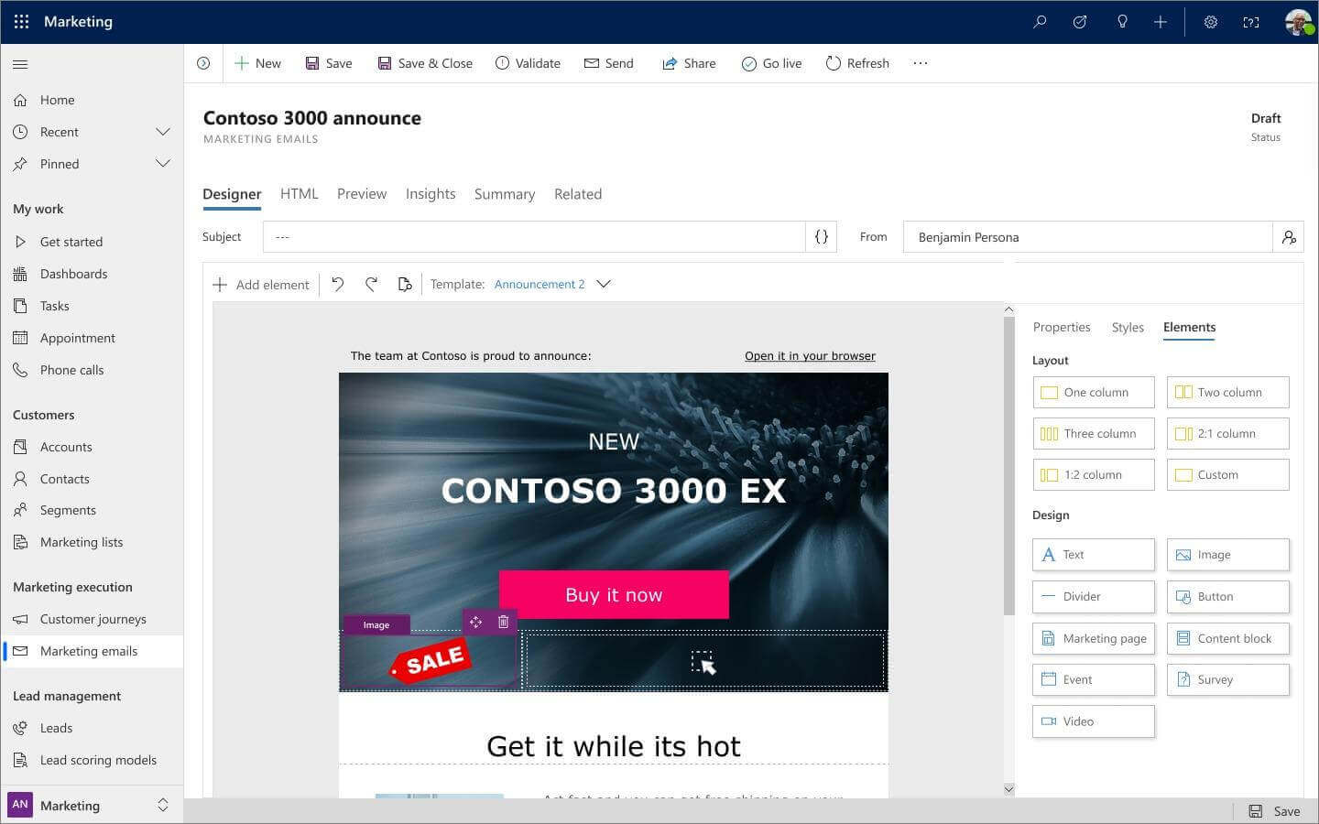The height and width of the screenshot is (824, 1319).
Task: Open the Template Announcement 2 dropdown
Action: click(603, 285)
